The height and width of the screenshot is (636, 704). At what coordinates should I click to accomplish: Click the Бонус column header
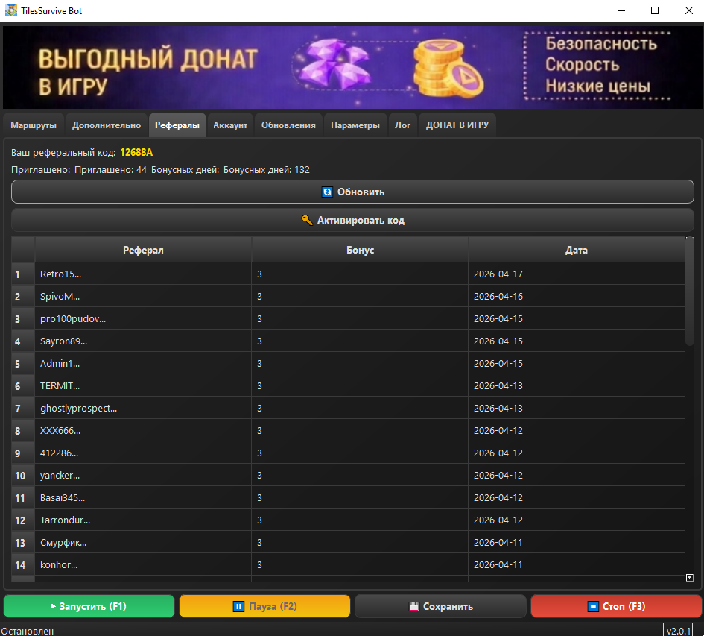pos(360,250)
